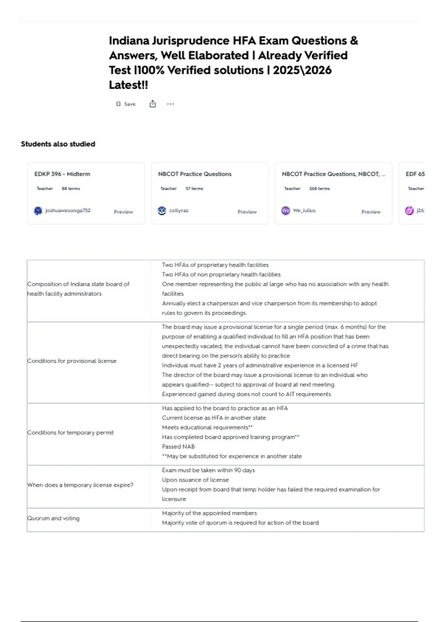This screenshot has height=622, width=439.
Task: Click joshuawesonga752 avatar icon
Action: [x=38, y=211]
